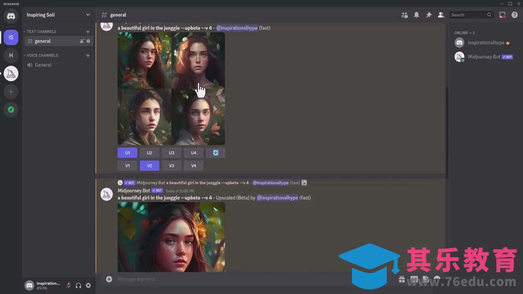Open notification settings bell icon
Image resolution: width=523 pixels, height=294 pixels.
point(416,15)
